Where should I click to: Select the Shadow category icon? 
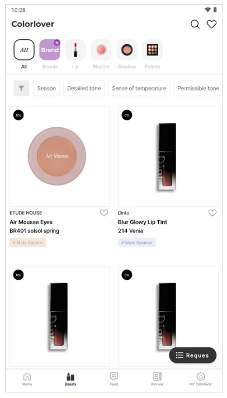tap(127, 50)
